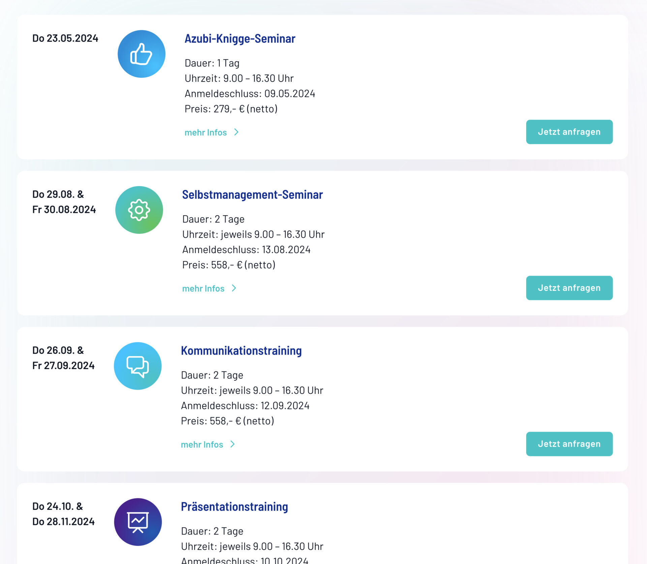
Task: Click chevron arrow next to Selbstmanagement mehr Infos
Action: (234, 288)
